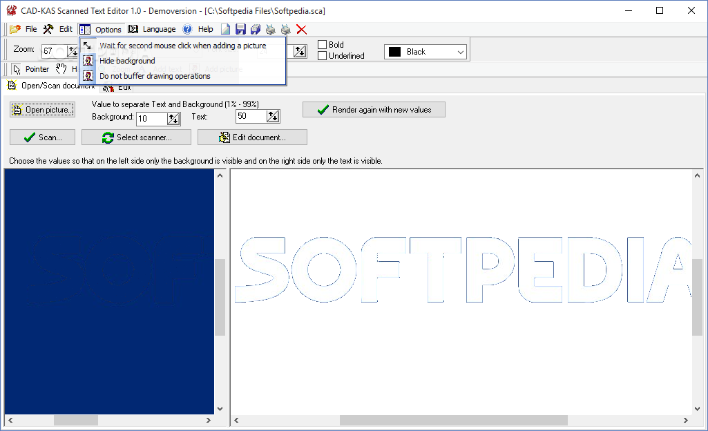Click left pane scroll left arrow

pyautogui.click(x=10, y=420)
